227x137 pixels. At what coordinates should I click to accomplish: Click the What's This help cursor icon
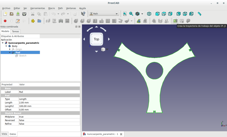(83, 14)
